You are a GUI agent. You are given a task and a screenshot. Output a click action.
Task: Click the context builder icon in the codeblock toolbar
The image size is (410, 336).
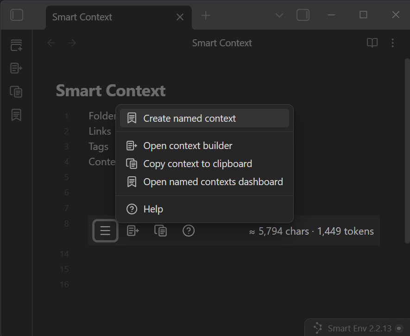tap(133, 230)
